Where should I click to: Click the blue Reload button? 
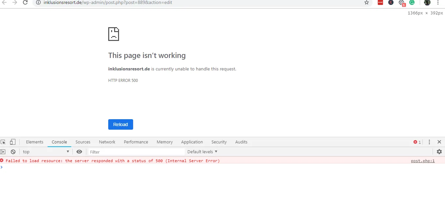pos(121,124)
